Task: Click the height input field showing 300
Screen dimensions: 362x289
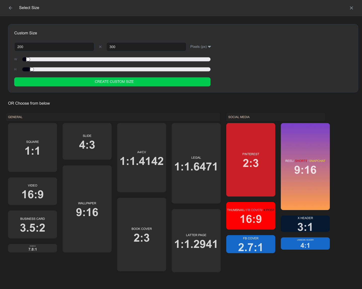Action: (x=146, y=47)
